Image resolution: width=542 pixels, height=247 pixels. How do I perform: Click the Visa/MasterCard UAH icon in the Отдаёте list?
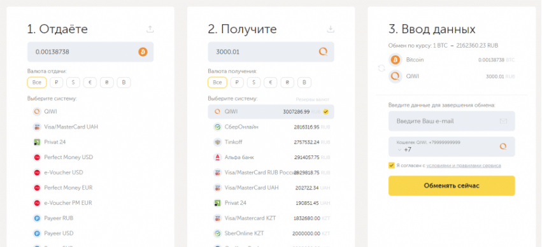pos(37,127)
